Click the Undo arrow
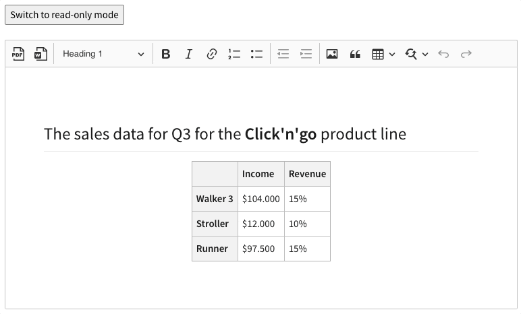Viewport: 521px width, 314px height. click(443, 54)
